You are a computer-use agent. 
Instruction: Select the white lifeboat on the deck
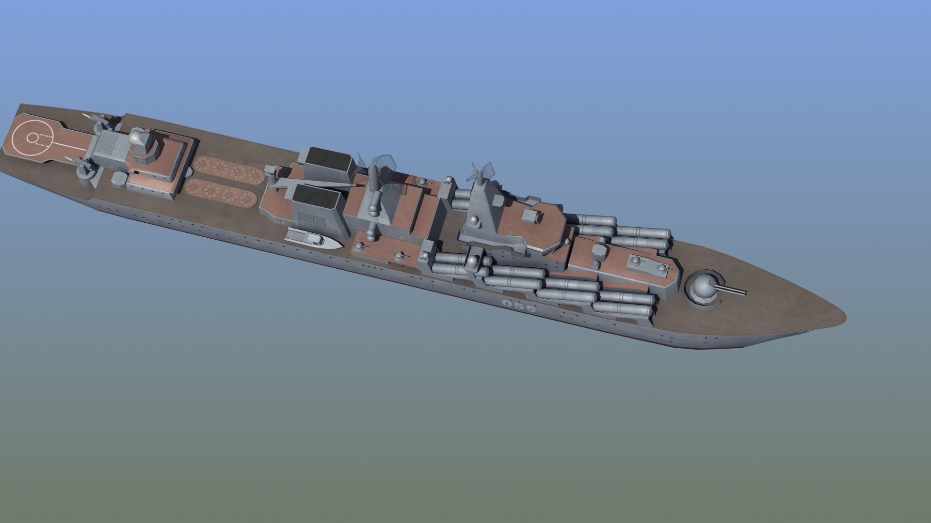314,238
